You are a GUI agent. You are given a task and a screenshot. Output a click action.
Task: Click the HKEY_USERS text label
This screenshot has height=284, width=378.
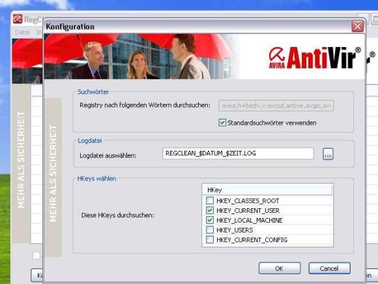click(x=235, y=230)
